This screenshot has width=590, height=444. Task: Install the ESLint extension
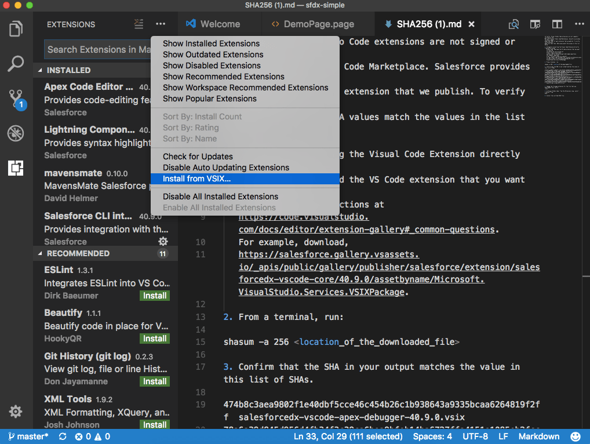(155, 296)
